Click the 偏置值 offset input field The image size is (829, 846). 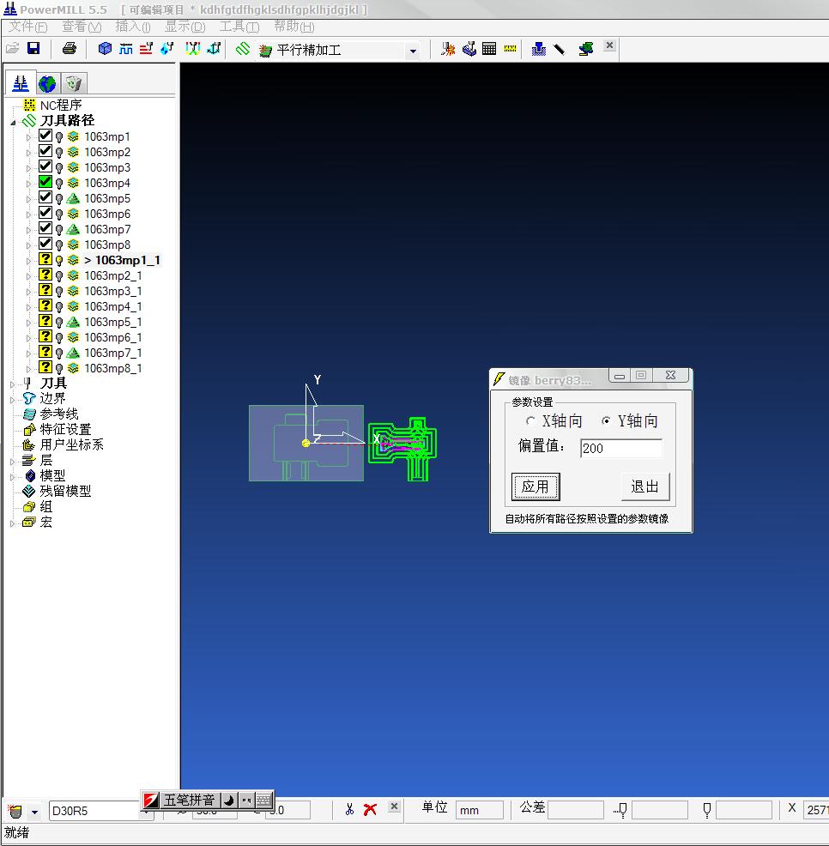click(620, 449)
